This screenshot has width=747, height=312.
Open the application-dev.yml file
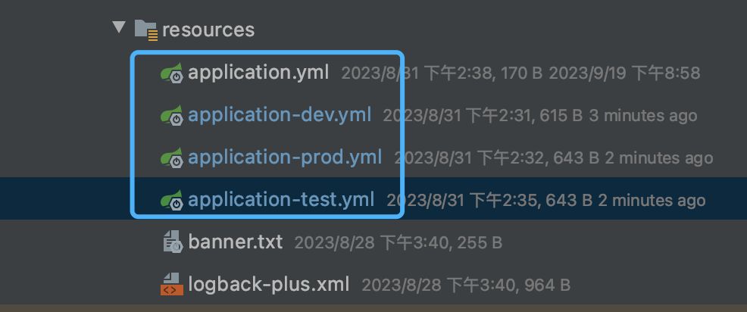(x=279, y=115)
